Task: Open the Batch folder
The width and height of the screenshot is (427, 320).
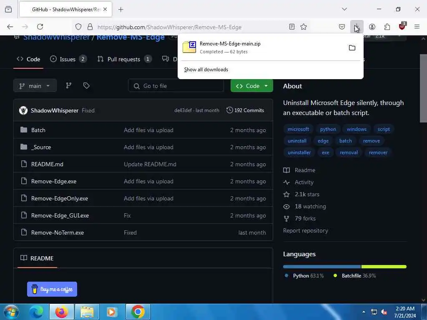Action: tap(38, 130)
